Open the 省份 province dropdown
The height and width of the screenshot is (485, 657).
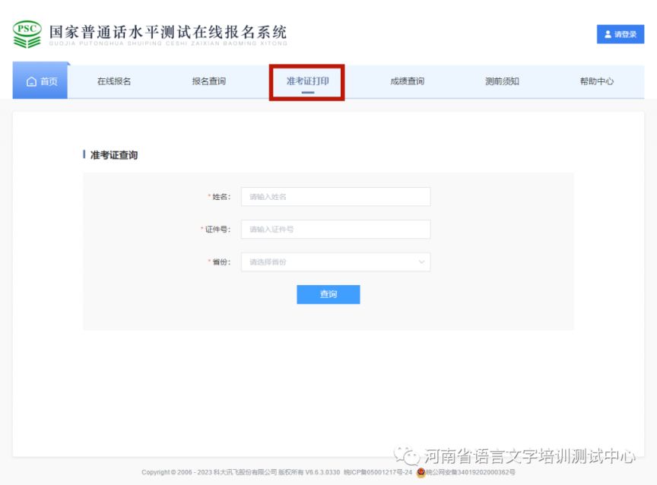tap(335, 262)
